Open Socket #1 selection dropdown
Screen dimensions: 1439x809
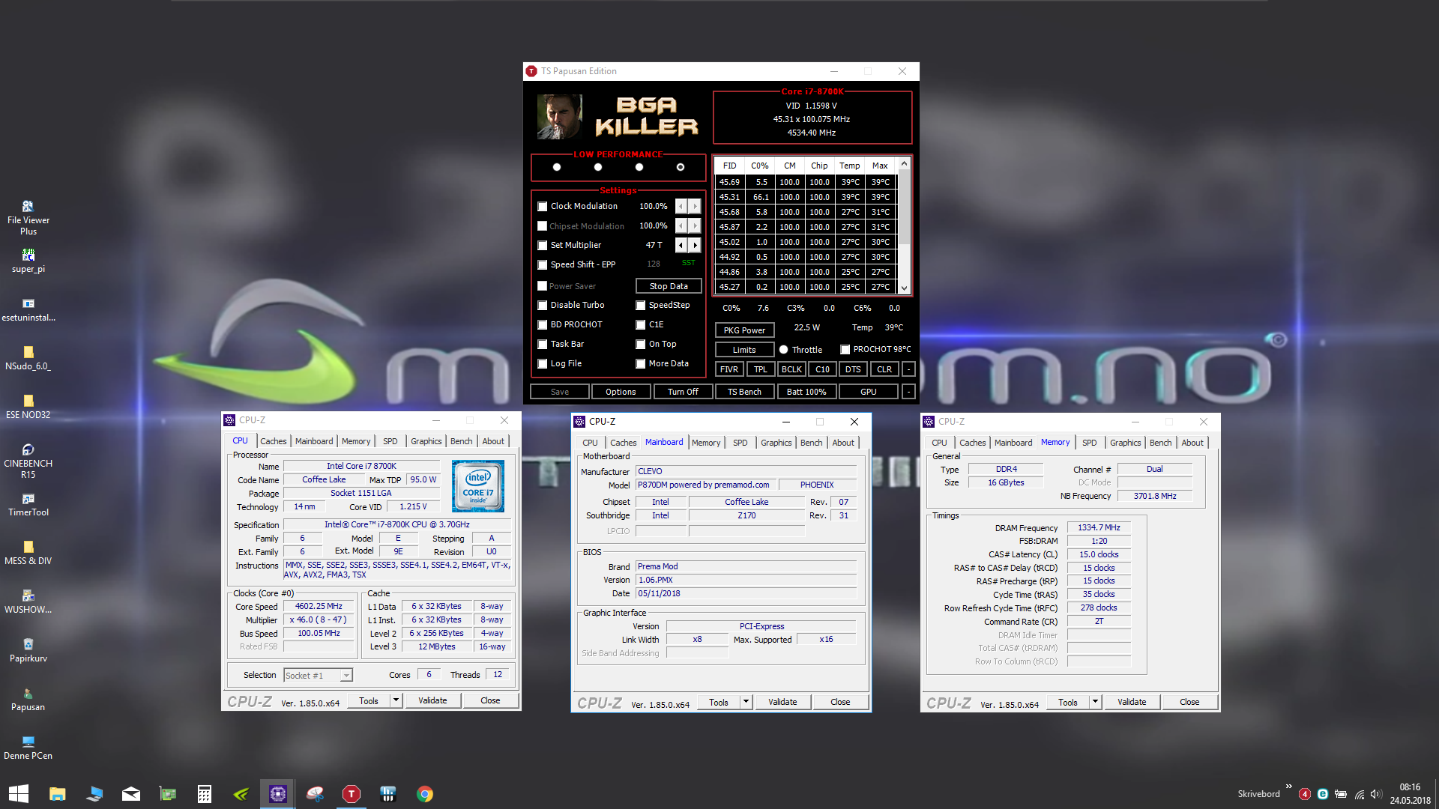[318, 676]
